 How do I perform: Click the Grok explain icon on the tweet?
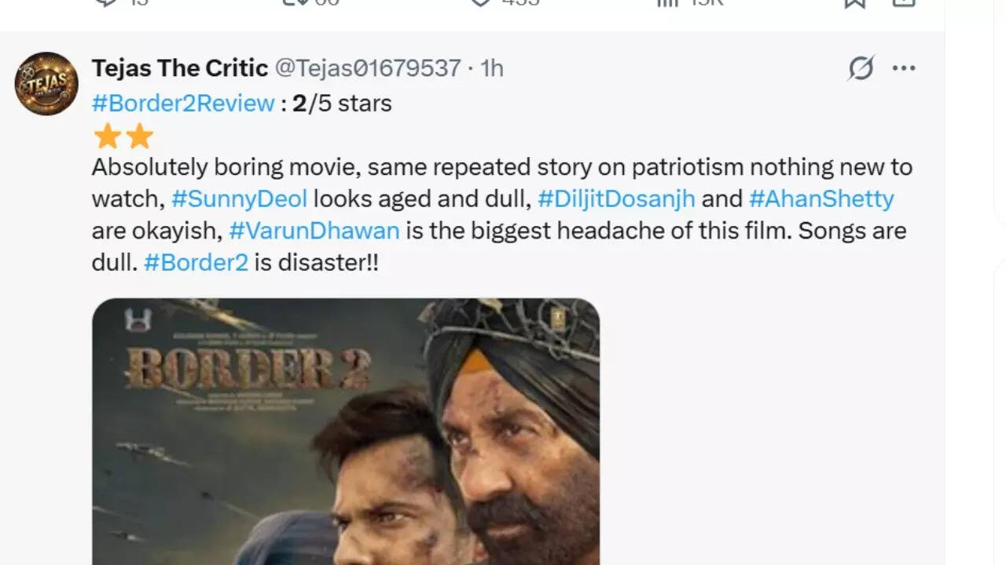click(861, 68)
